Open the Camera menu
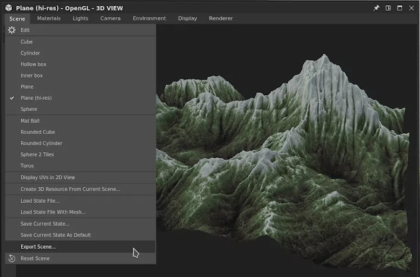Viewport: 420px width, 277px height. 110,18
